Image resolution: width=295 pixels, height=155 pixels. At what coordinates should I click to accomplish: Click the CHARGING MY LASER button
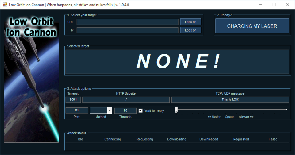(252, 26)
